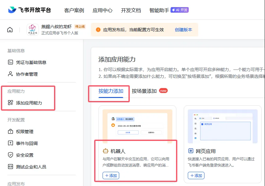This screenshot has width=265, height=186.
Task: Add the 网页应用 capability
Action: (196, 175)
